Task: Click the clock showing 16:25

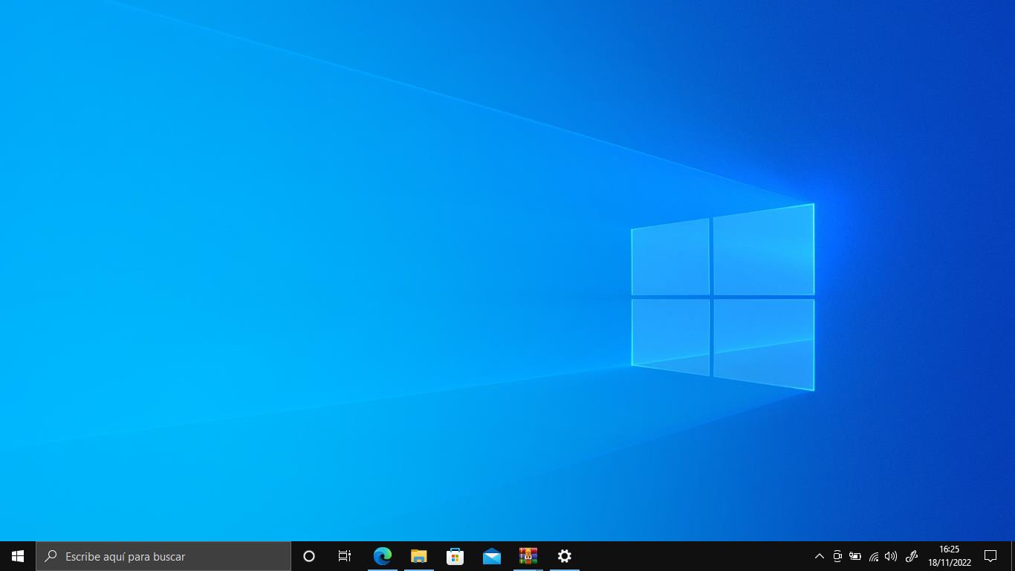Action: (x=949, y=556)
